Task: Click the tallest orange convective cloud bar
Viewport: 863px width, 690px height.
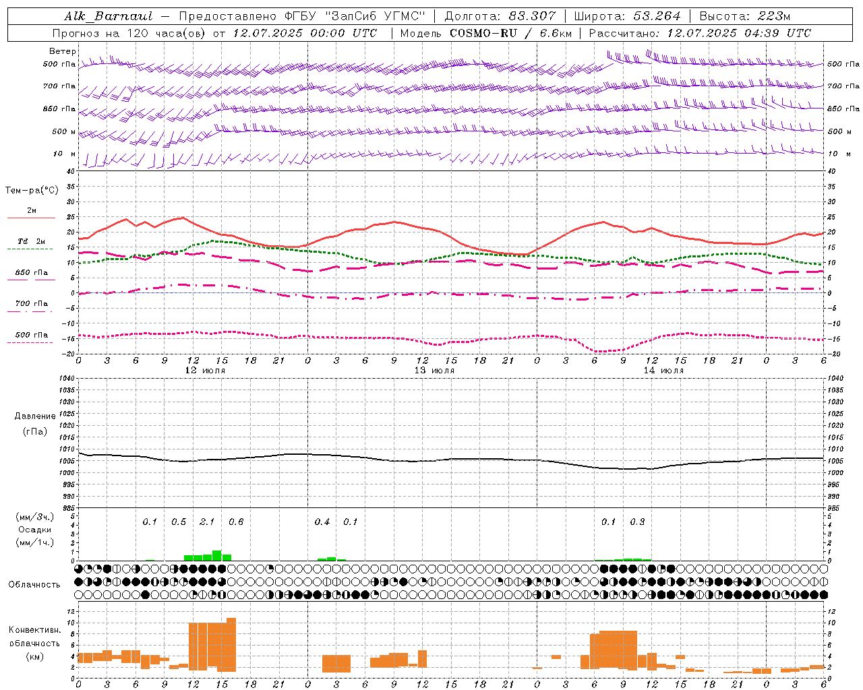Action: click(231, 645)
